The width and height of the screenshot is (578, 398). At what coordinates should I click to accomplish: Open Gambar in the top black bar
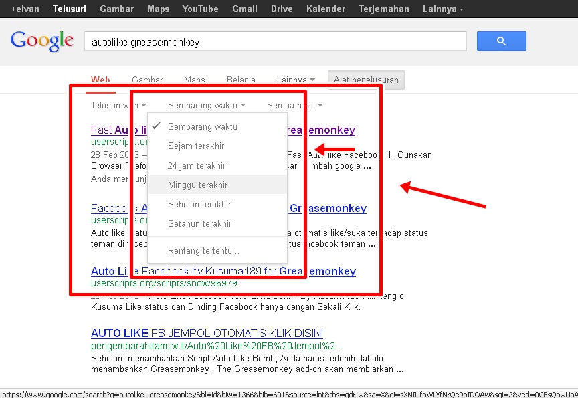point(116,9)
